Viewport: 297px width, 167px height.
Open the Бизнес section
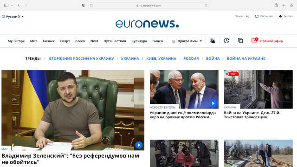tap(49, 41)
